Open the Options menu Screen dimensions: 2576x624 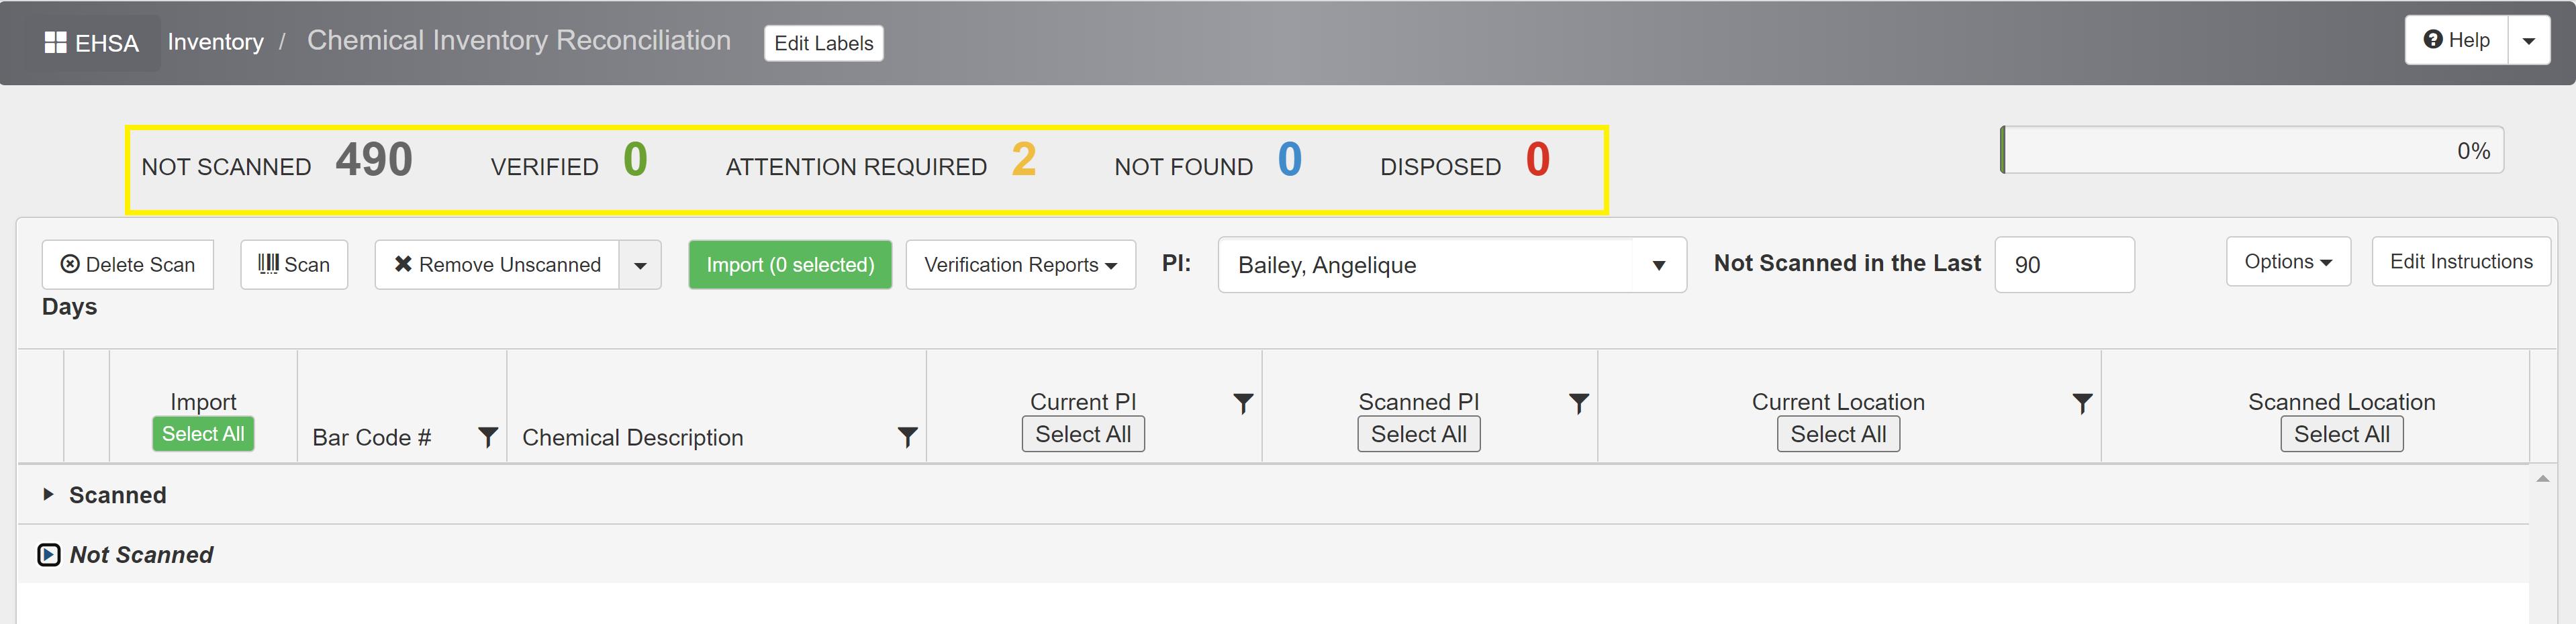(x=2287, y=262)
